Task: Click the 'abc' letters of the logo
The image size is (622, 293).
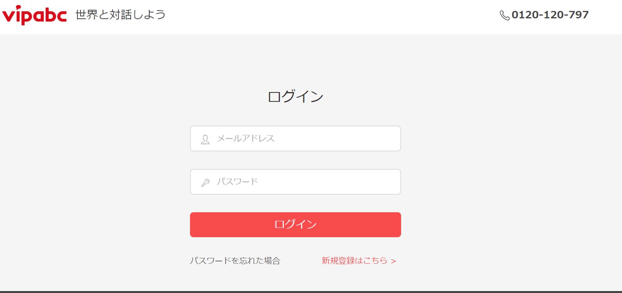Action: coord(50,15)
